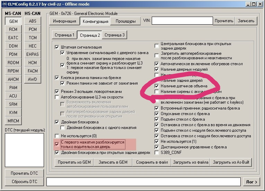Click Записать в GEM button
Viewport: 265px width, 191px height.
point(113,162)
